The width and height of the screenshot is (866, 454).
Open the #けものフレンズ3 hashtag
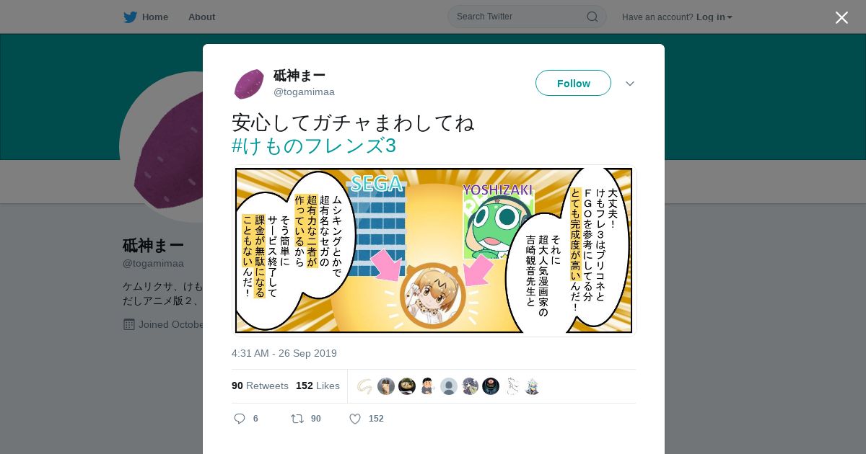click(x=314, y=146)
